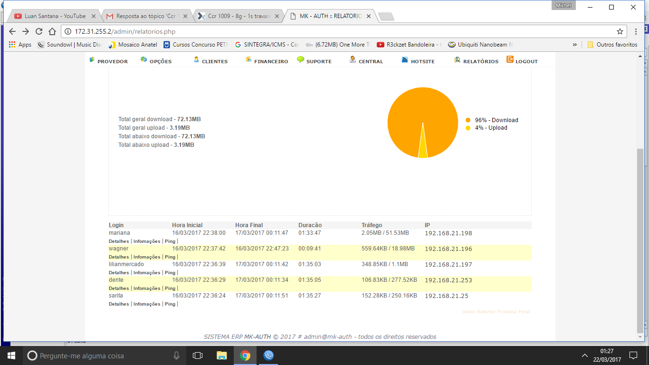Click Detalhes under login mariana
The image size is (649, 365).
pos(119,241)
